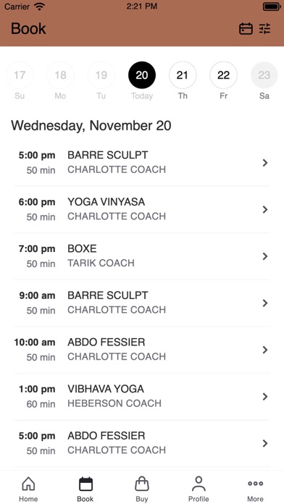Open the 5:00 pm ABDO FESSIER class

pos(142,443)
